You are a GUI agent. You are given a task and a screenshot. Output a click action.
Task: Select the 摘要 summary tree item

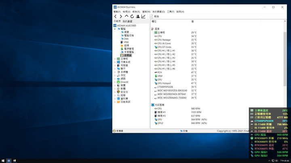(x=125, y=32)
